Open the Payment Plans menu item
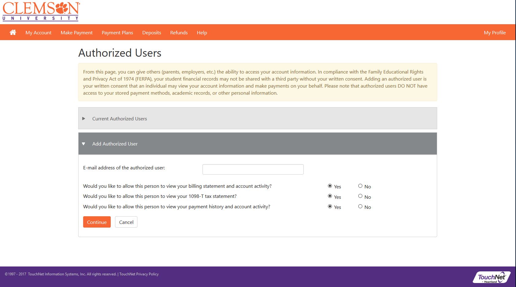The height and width of the screenshot is (287, 516). click(117, 32)
